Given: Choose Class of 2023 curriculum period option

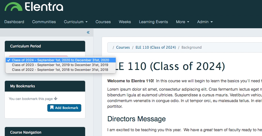Looking at the screenshot, I should pyautogui.click(x=60, y=65).
